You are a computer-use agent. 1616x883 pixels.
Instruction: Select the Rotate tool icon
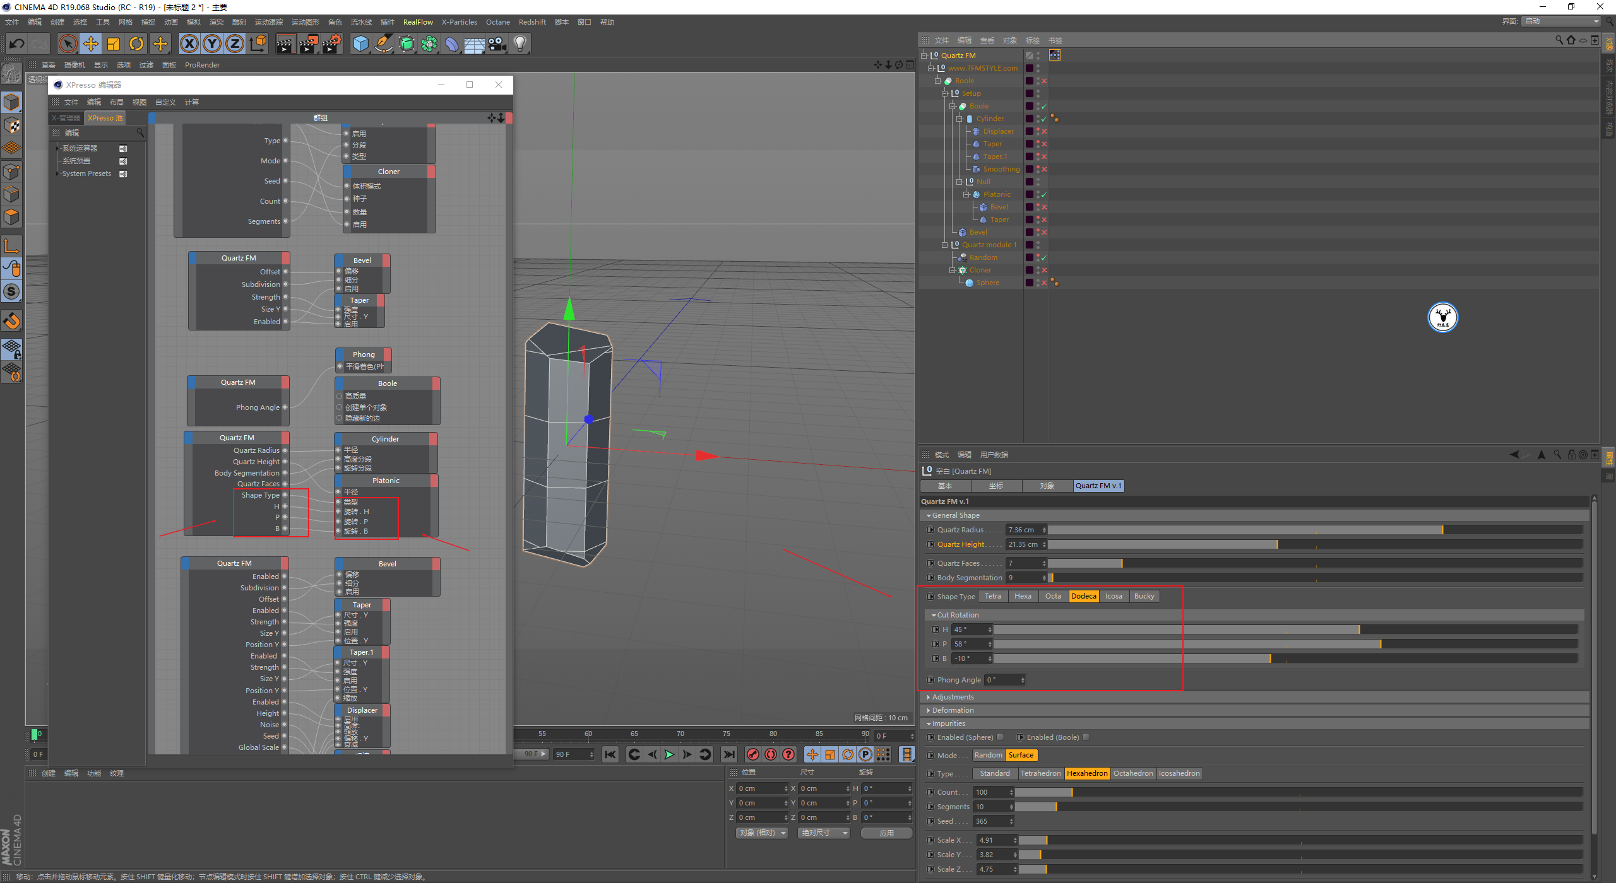(136, 44)
